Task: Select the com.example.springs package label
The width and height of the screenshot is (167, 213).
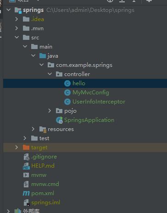Action: click(84, 65)
